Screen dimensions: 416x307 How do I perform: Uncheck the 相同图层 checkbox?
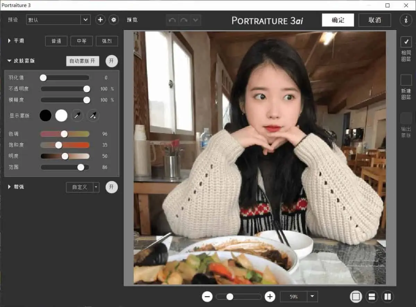(x=406, y=42)
